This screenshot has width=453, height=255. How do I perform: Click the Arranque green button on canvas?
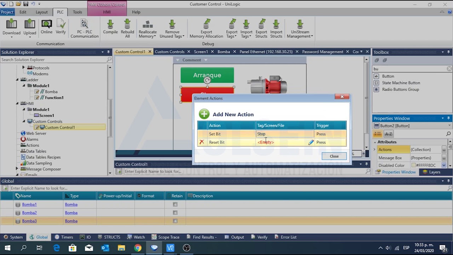tap(207, 75)
